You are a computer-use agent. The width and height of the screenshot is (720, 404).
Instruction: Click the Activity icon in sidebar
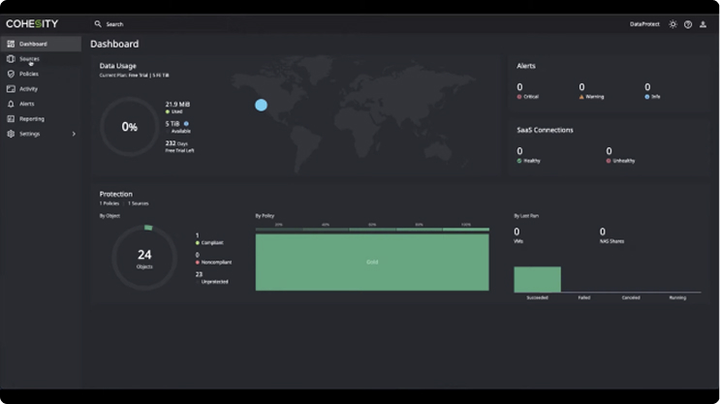click(11, 89)
